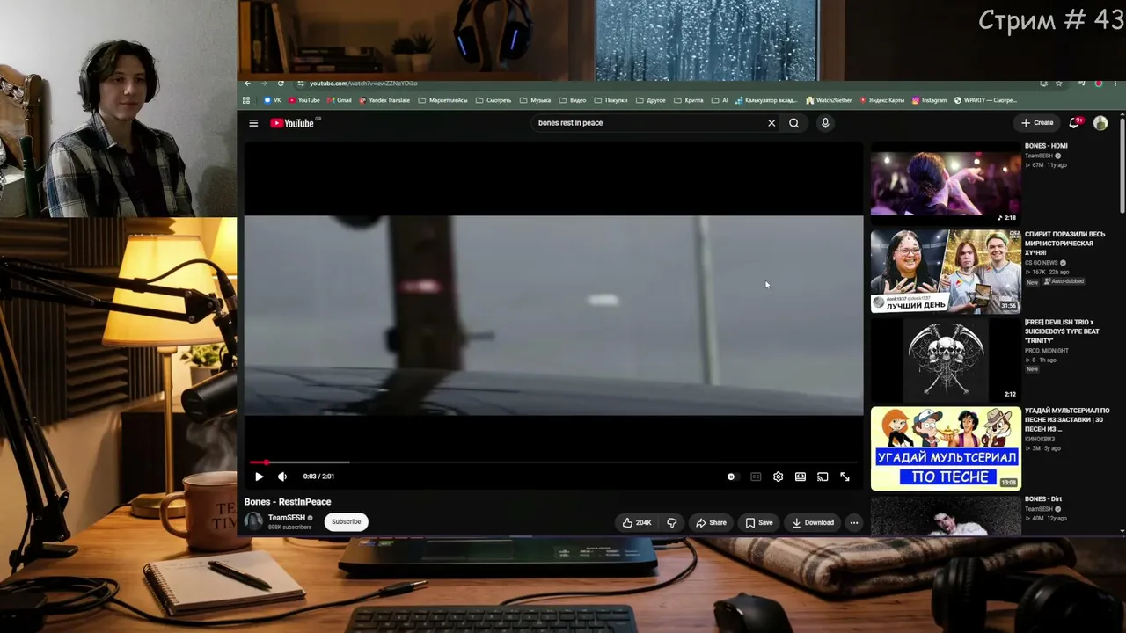This screenshot has height=633, width=1126.
Task: Open CS GO NEWS video thumbnail
Action: point(946,272)
